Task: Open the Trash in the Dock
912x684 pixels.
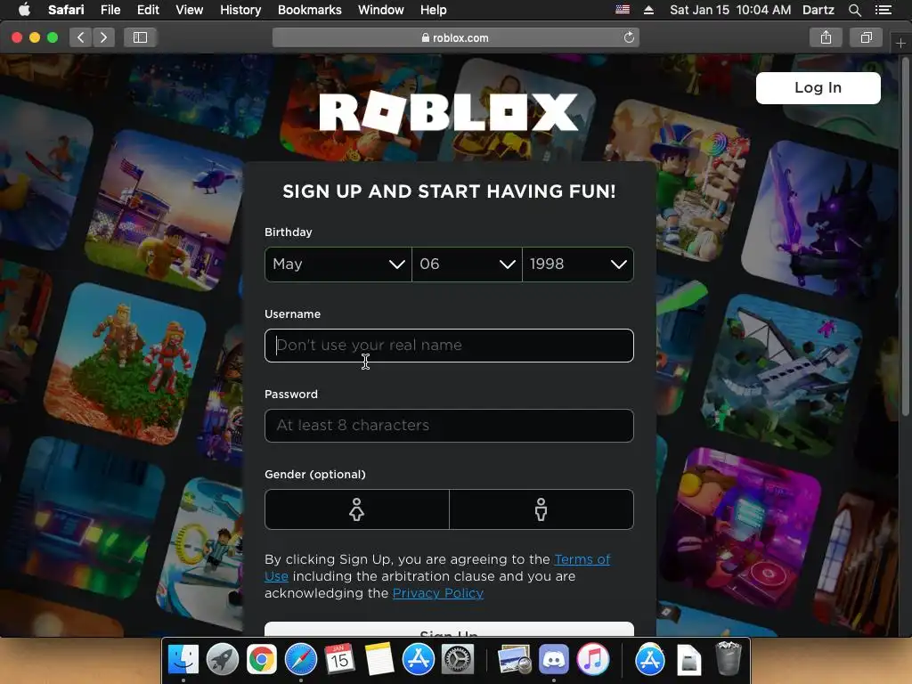Action: click(x=729, y=658)
